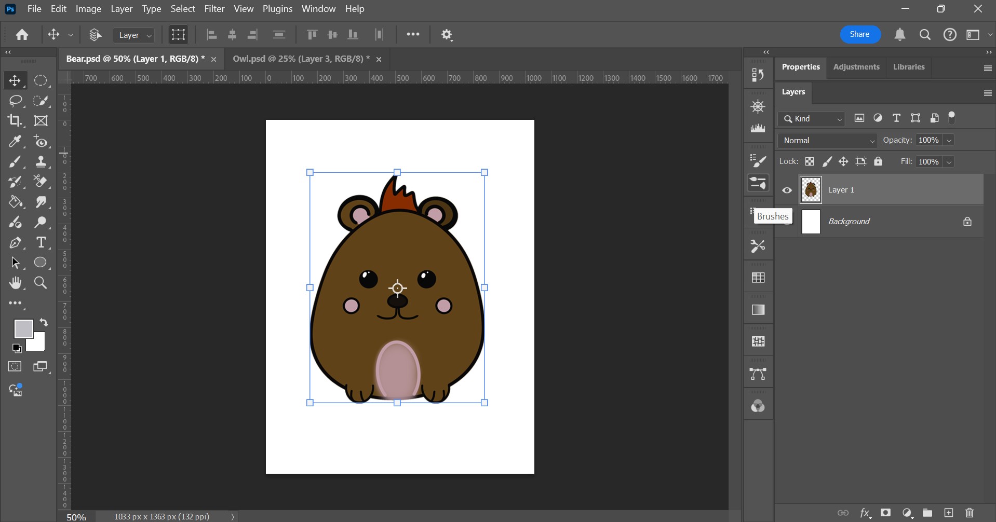Image resolution: width=996 pixels, height=522 pixels.
Task: Open the Plugins menu
Action: point(277,9)
